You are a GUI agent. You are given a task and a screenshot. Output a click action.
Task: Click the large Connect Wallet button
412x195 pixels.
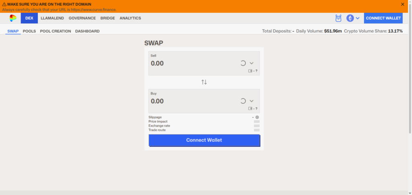204,140
